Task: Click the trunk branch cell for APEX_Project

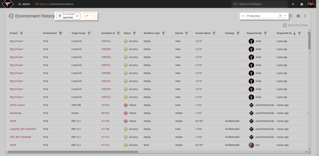Action: 178,105
